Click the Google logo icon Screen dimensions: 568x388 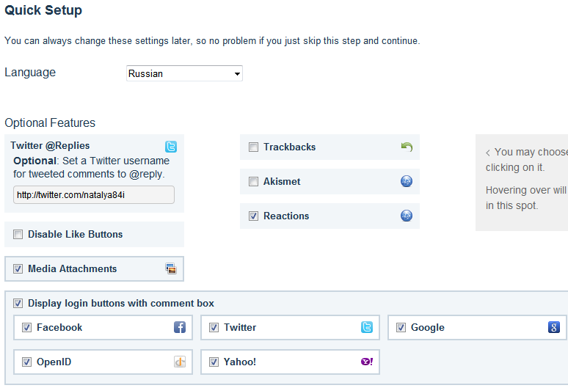(554, 327)
